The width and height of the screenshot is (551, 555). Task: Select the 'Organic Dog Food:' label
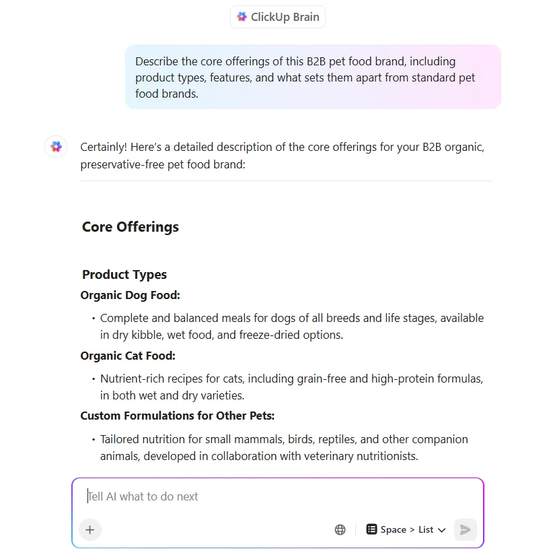pyautogui.click(x=130, y=295)
